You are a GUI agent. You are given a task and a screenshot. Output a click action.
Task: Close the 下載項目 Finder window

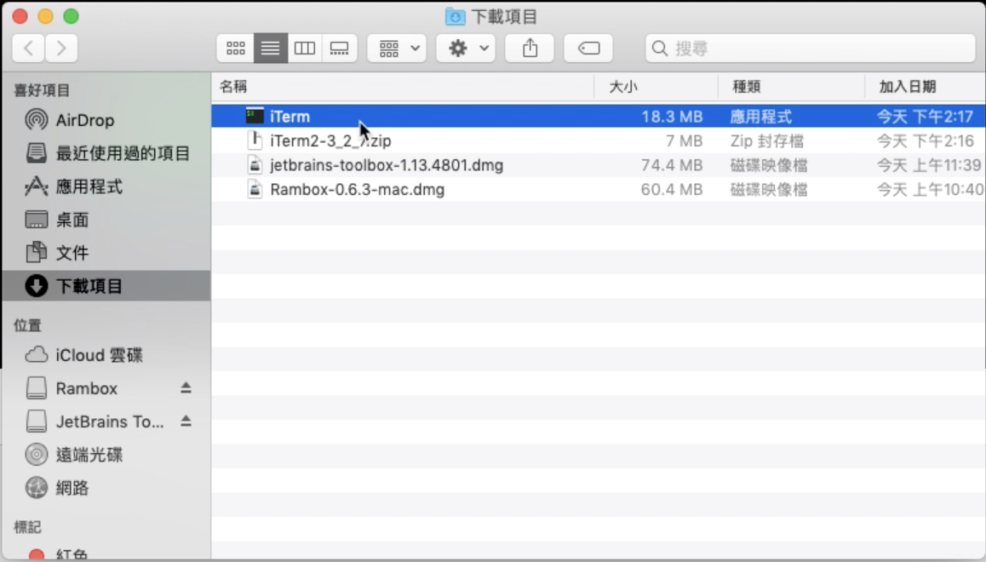coord(20,16)
